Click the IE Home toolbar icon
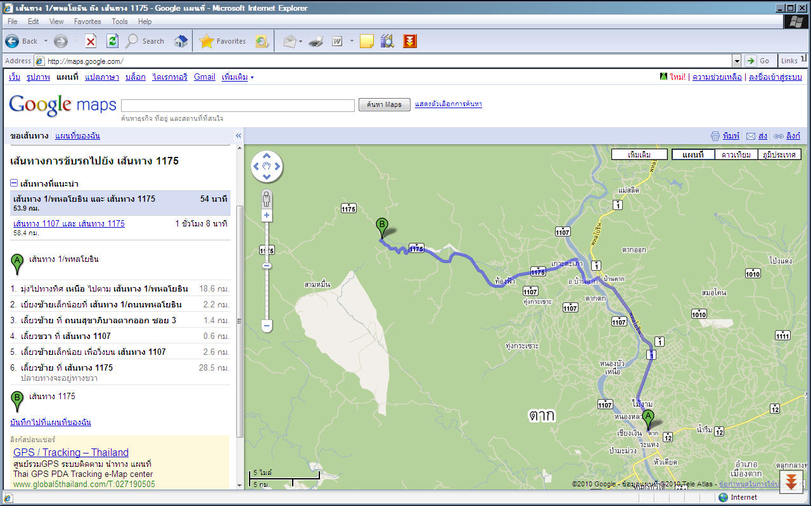The height and width of the screenshot is (506, 811). pos(181,41)
